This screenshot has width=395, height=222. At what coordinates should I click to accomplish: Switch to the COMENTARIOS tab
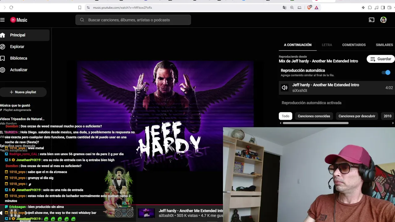[x=354, y=45]
